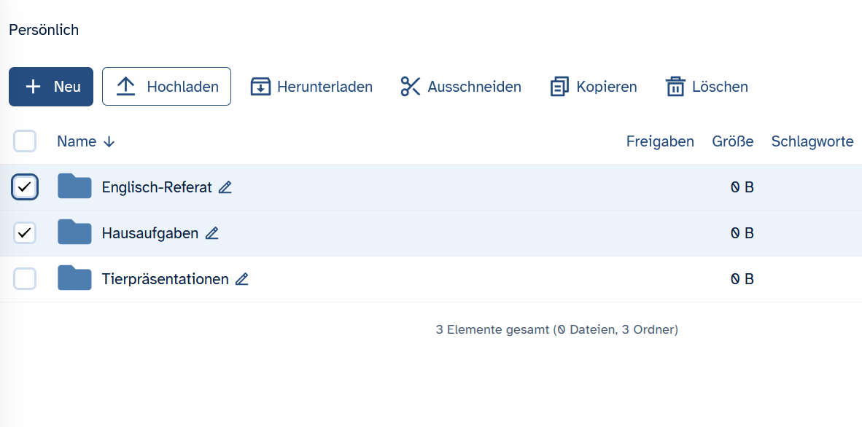Click the Hausaufgaben folder icon
Screen dimensions: 862x427
tap(74, 233)
